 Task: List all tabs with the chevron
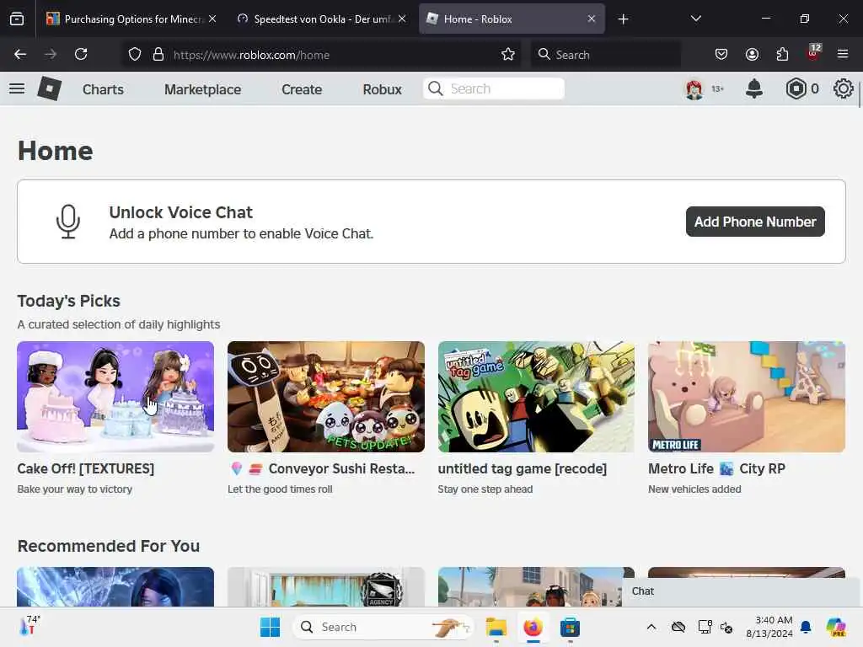point(695,19)
